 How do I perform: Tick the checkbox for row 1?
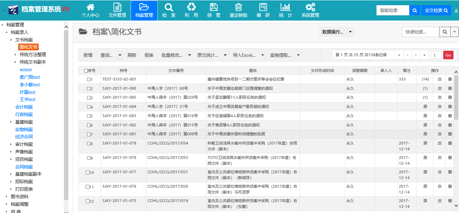tap(88, 79)
